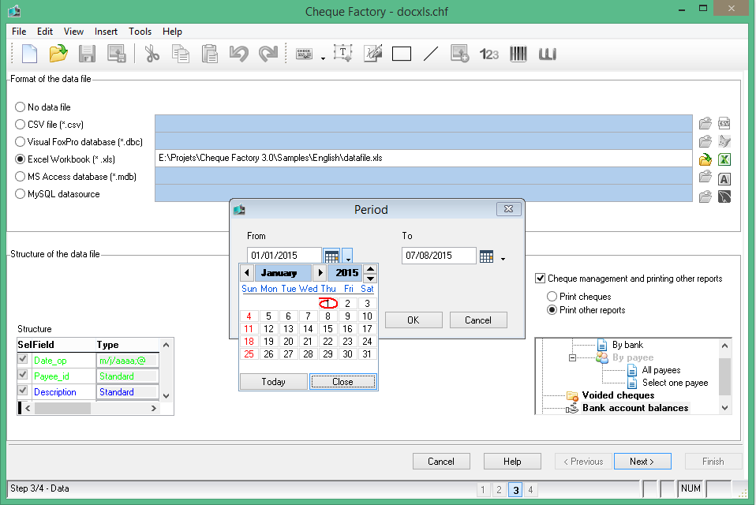Open the From date calendar icon
756x505 pixels.
[x=331, y=256]
